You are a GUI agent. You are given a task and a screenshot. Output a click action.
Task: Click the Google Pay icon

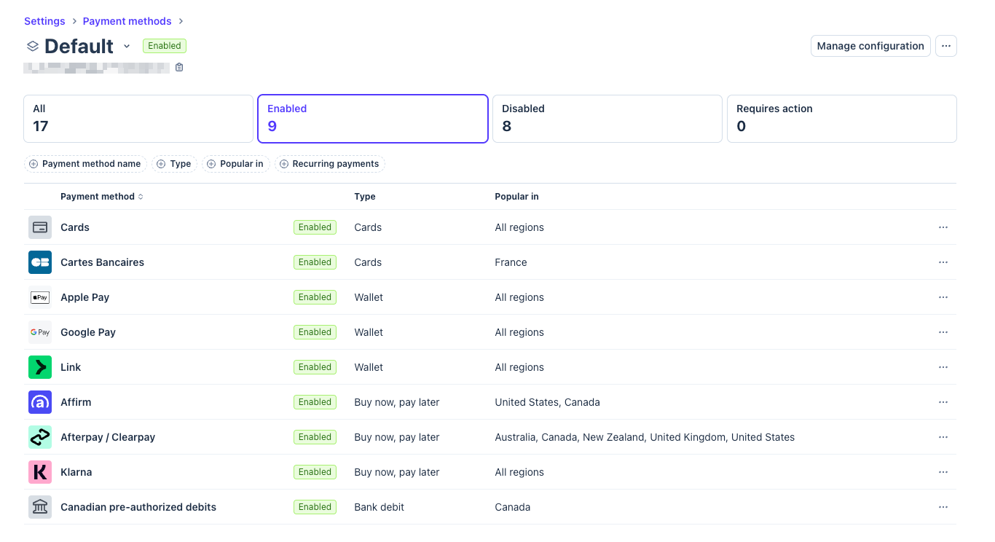(40, 332)
